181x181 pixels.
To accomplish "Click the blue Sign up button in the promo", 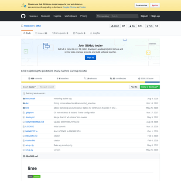I will 90,58.
